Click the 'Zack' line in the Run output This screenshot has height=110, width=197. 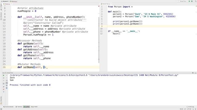(12, 78)
